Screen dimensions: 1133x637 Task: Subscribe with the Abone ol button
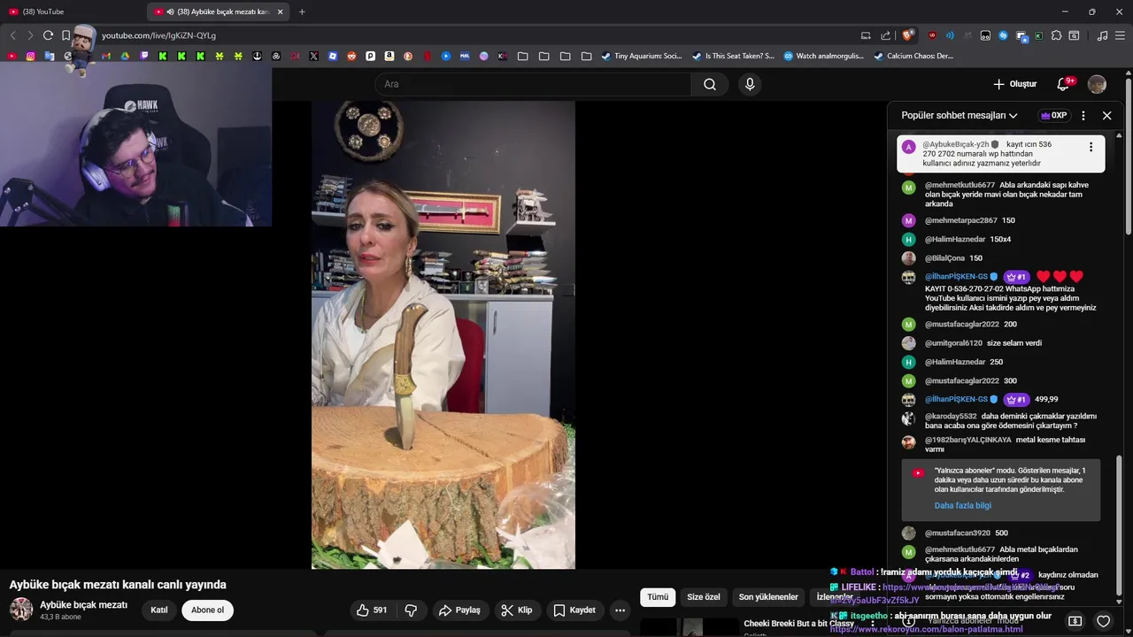208,610
